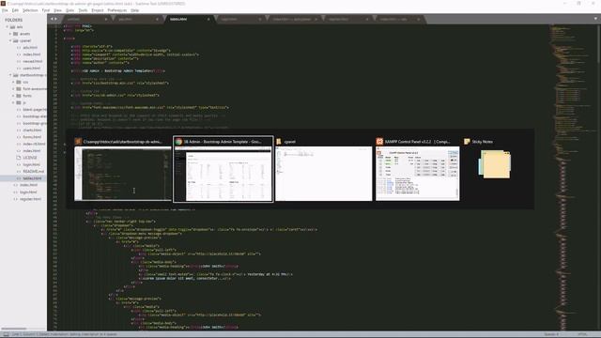Open the Project menu
Screen dimensions: 601x338
click(98, 10)
